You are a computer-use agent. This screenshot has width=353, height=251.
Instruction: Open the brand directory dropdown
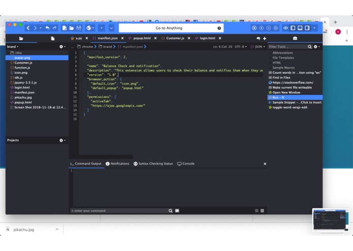13,47
